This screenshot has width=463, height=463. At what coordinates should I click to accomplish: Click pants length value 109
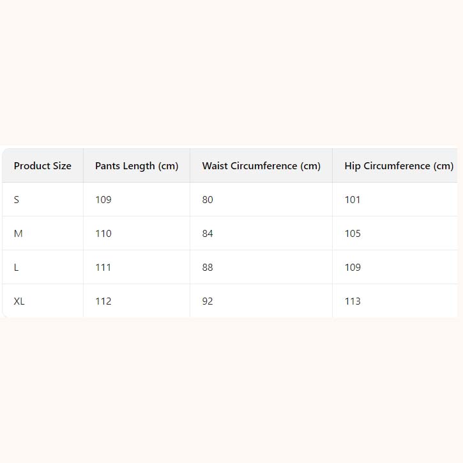(103, 200)
